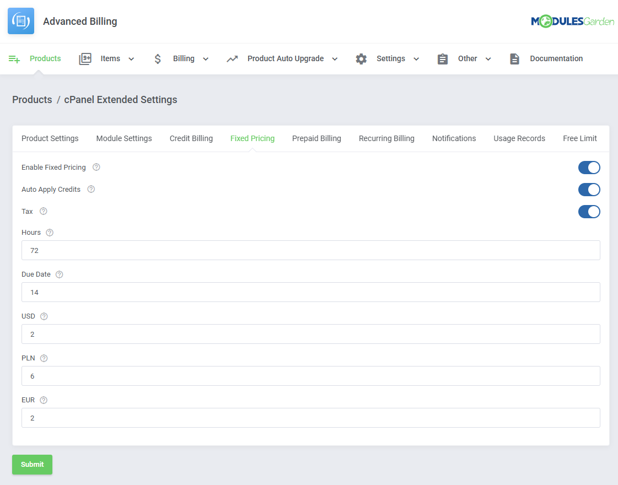Disable the Enable Fixed Pricing switch
Viewport: 618px width, 485px height.
589,168
